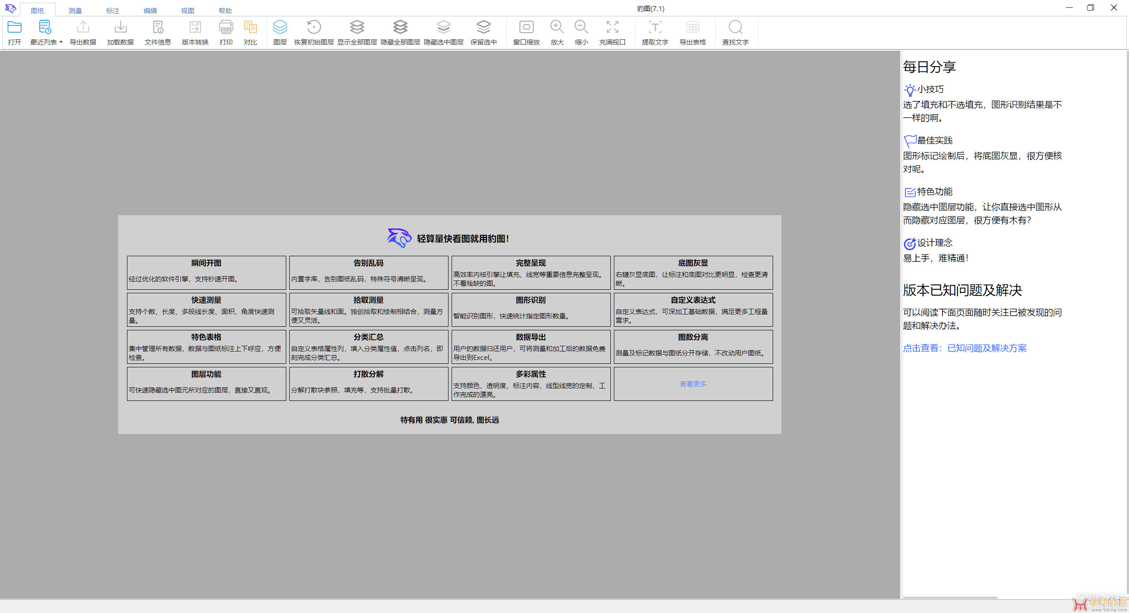Open File Info (文件信息) tool
The width and height of the screenshot is (1129, 613).
(158, 27)
